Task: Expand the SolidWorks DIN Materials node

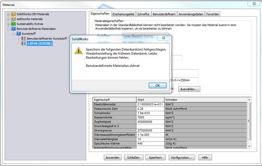Action: coord(8,14)
